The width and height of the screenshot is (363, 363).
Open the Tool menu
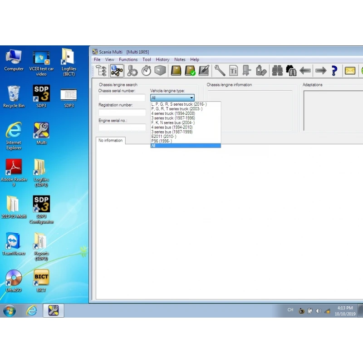147,59
